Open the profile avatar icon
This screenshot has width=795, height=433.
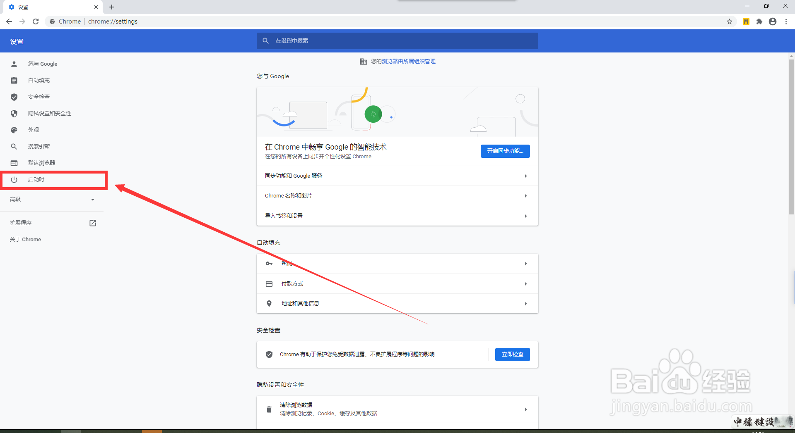coord(773,21)
